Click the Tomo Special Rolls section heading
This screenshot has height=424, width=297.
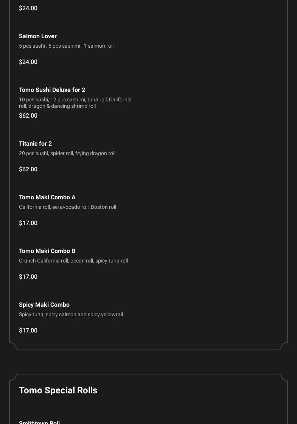coord(58,390)
